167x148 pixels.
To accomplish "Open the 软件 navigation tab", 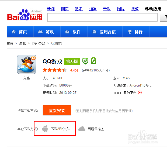I will tap(74, 32).
